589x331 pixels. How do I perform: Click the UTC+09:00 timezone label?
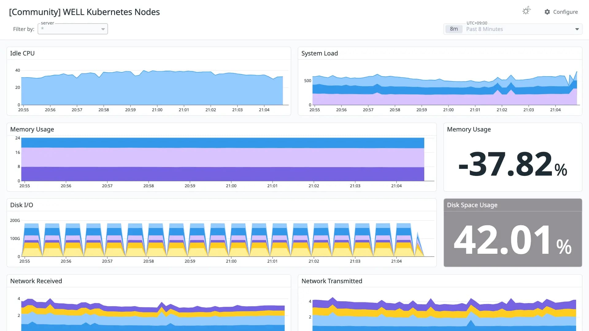click(x=477, y=23)
